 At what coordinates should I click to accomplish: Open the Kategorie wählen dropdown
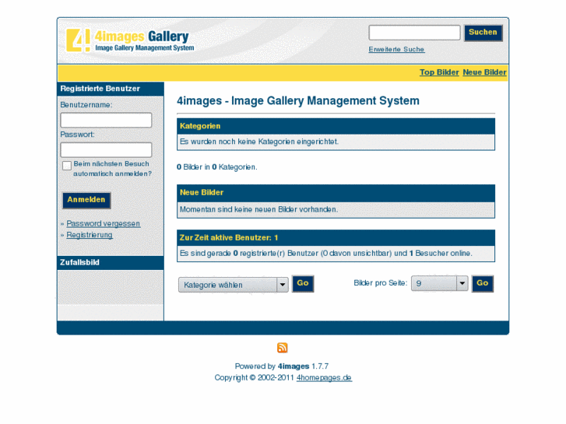(x=234, y=285)
